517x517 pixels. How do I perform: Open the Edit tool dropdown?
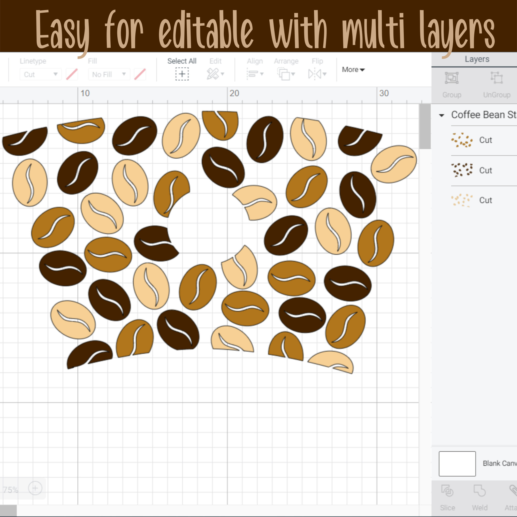tap(215, 74)
